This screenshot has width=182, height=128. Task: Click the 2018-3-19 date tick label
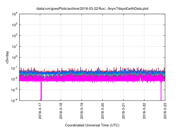pos(82,111)
